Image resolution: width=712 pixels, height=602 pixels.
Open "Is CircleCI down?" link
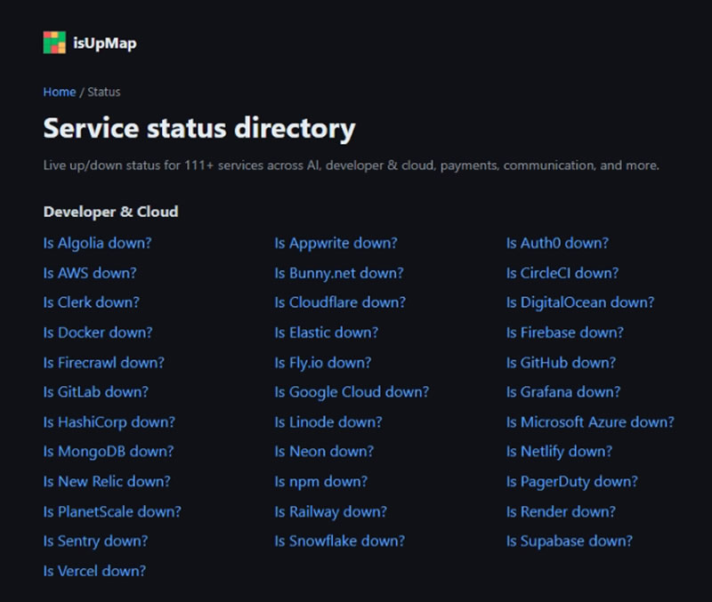point(562,273)
